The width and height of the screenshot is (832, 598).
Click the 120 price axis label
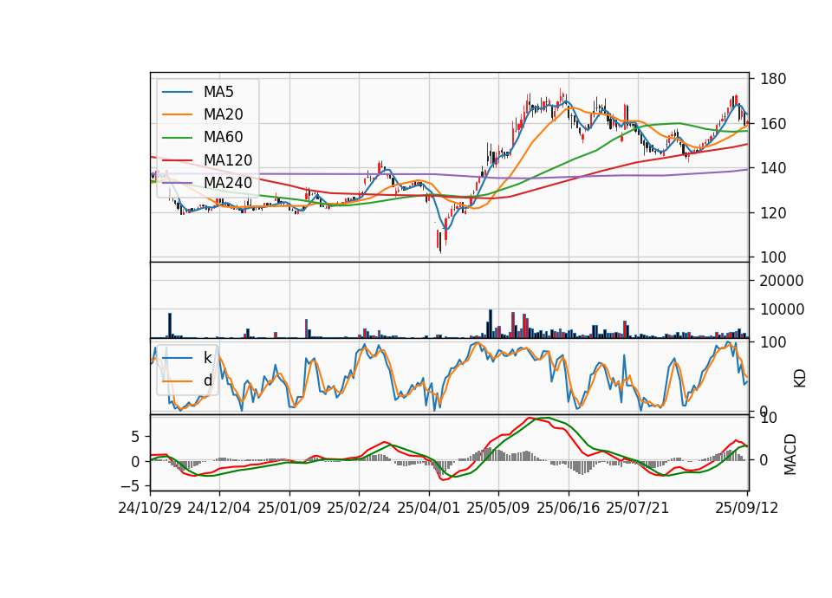pos(773,213)
